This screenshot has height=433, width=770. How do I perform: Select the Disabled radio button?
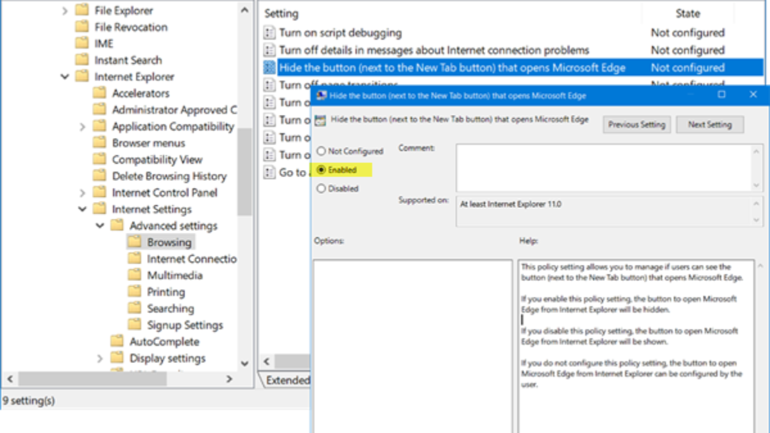tap(321, 189)
